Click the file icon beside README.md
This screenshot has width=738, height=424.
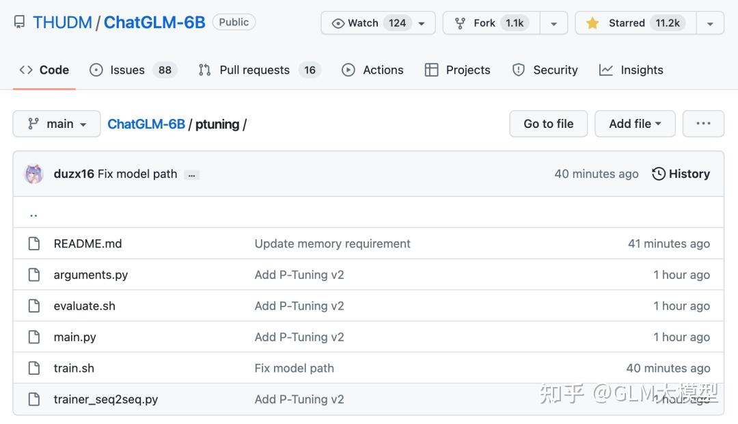[34, 243]
